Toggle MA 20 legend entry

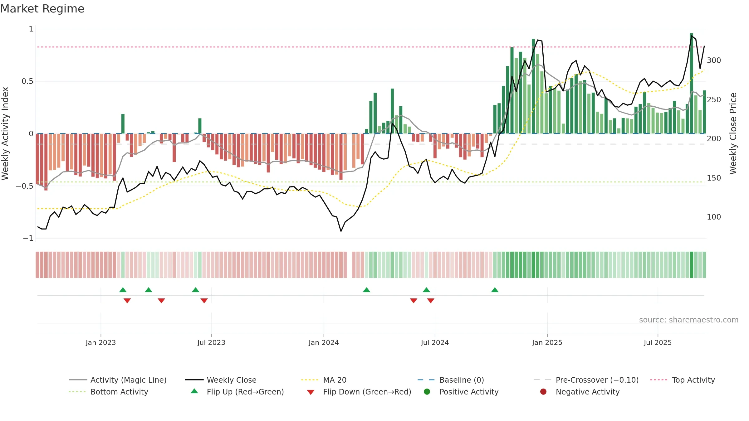coord(324,380)
